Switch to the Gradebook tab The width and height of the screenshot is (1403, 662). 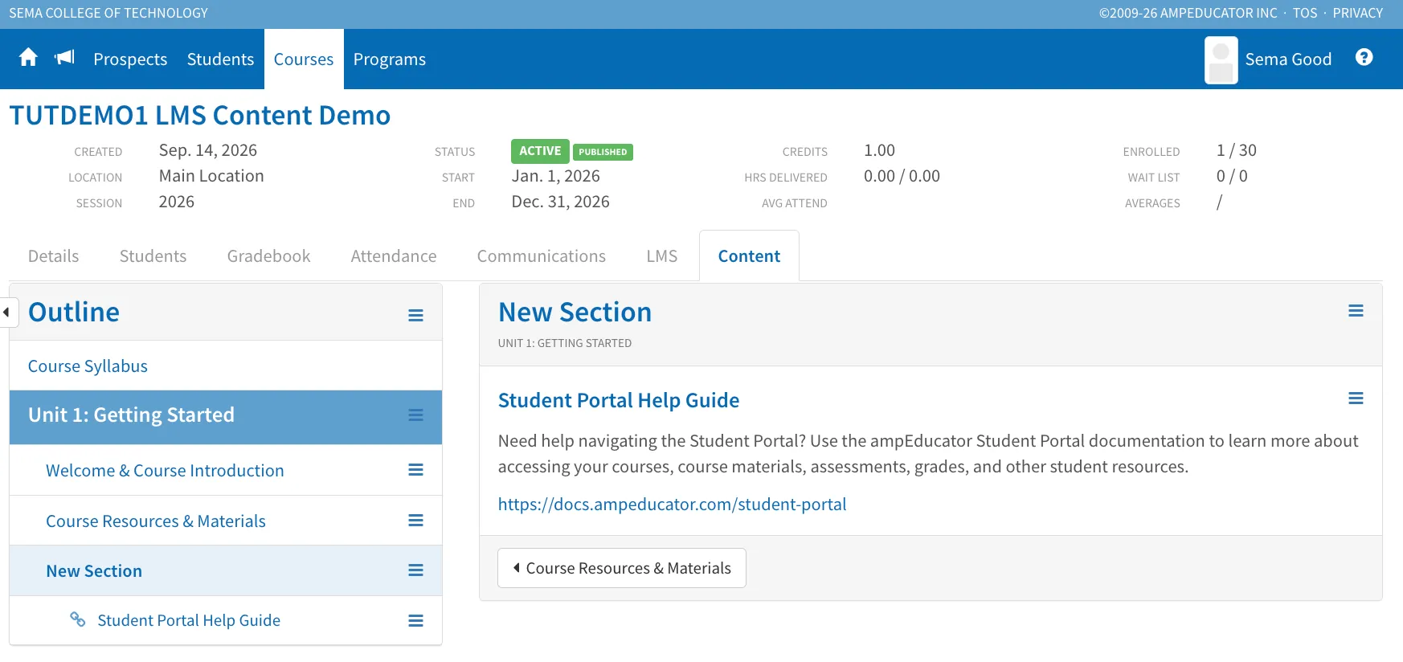pyautogui.click(x=268, y=256)
